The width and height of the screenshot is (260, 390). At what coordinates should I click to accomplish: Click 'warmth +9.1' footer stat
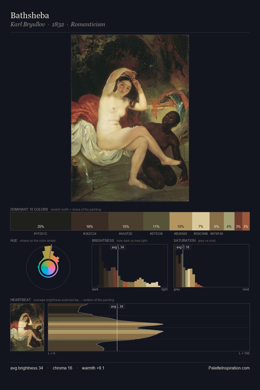[x=93, y=368]
